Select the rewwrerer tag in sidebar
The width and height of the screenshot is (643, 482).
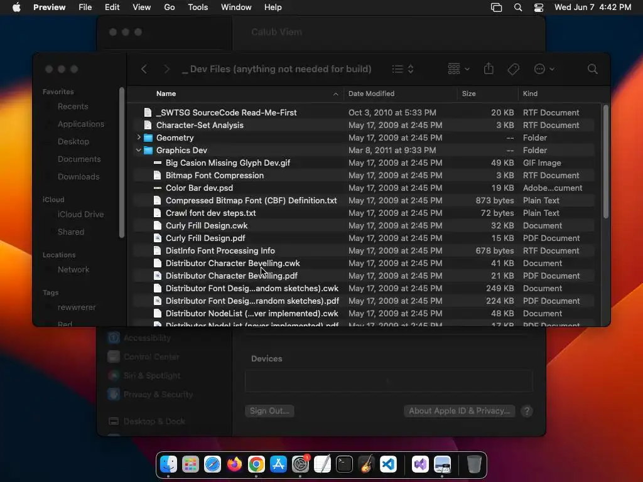76,307
